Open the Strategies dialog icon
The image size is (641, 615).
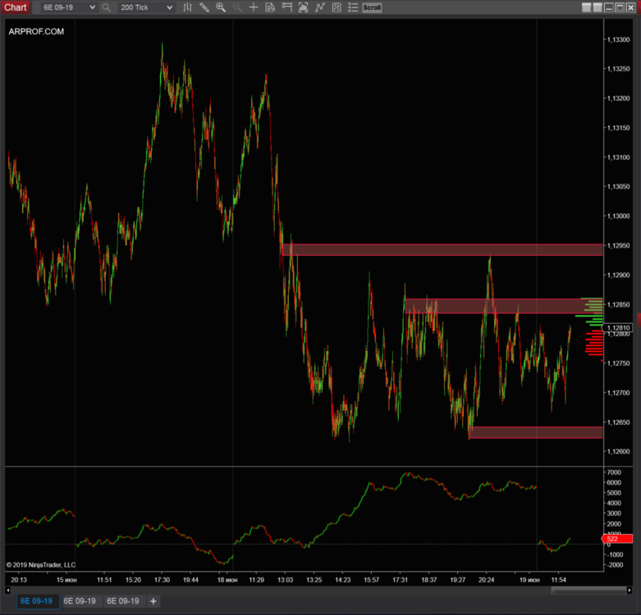[x=337, y=7]
